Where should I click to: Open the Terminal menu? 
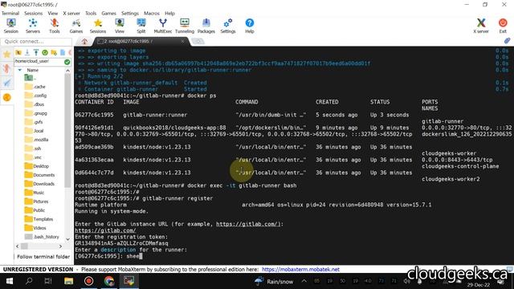pyautogui.click(x=10, y=13)
